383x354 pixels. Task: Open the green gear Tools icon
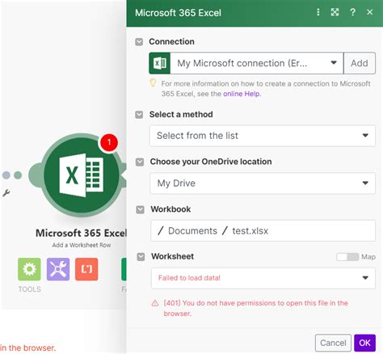pyautogui.click(x=29, y=269)
